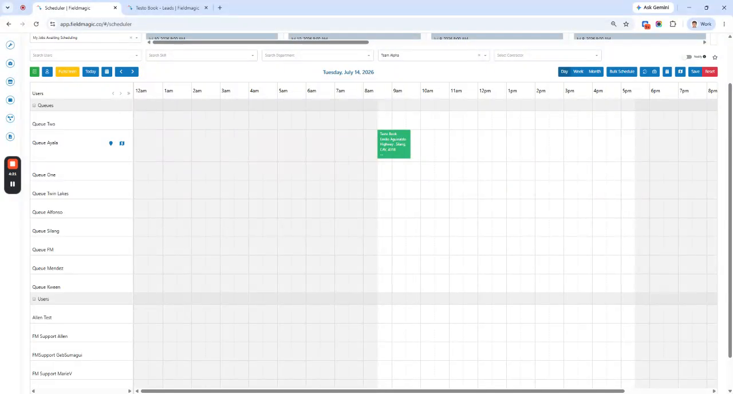
Task: Click Users column single right chevron
Action: click(120, 93)
